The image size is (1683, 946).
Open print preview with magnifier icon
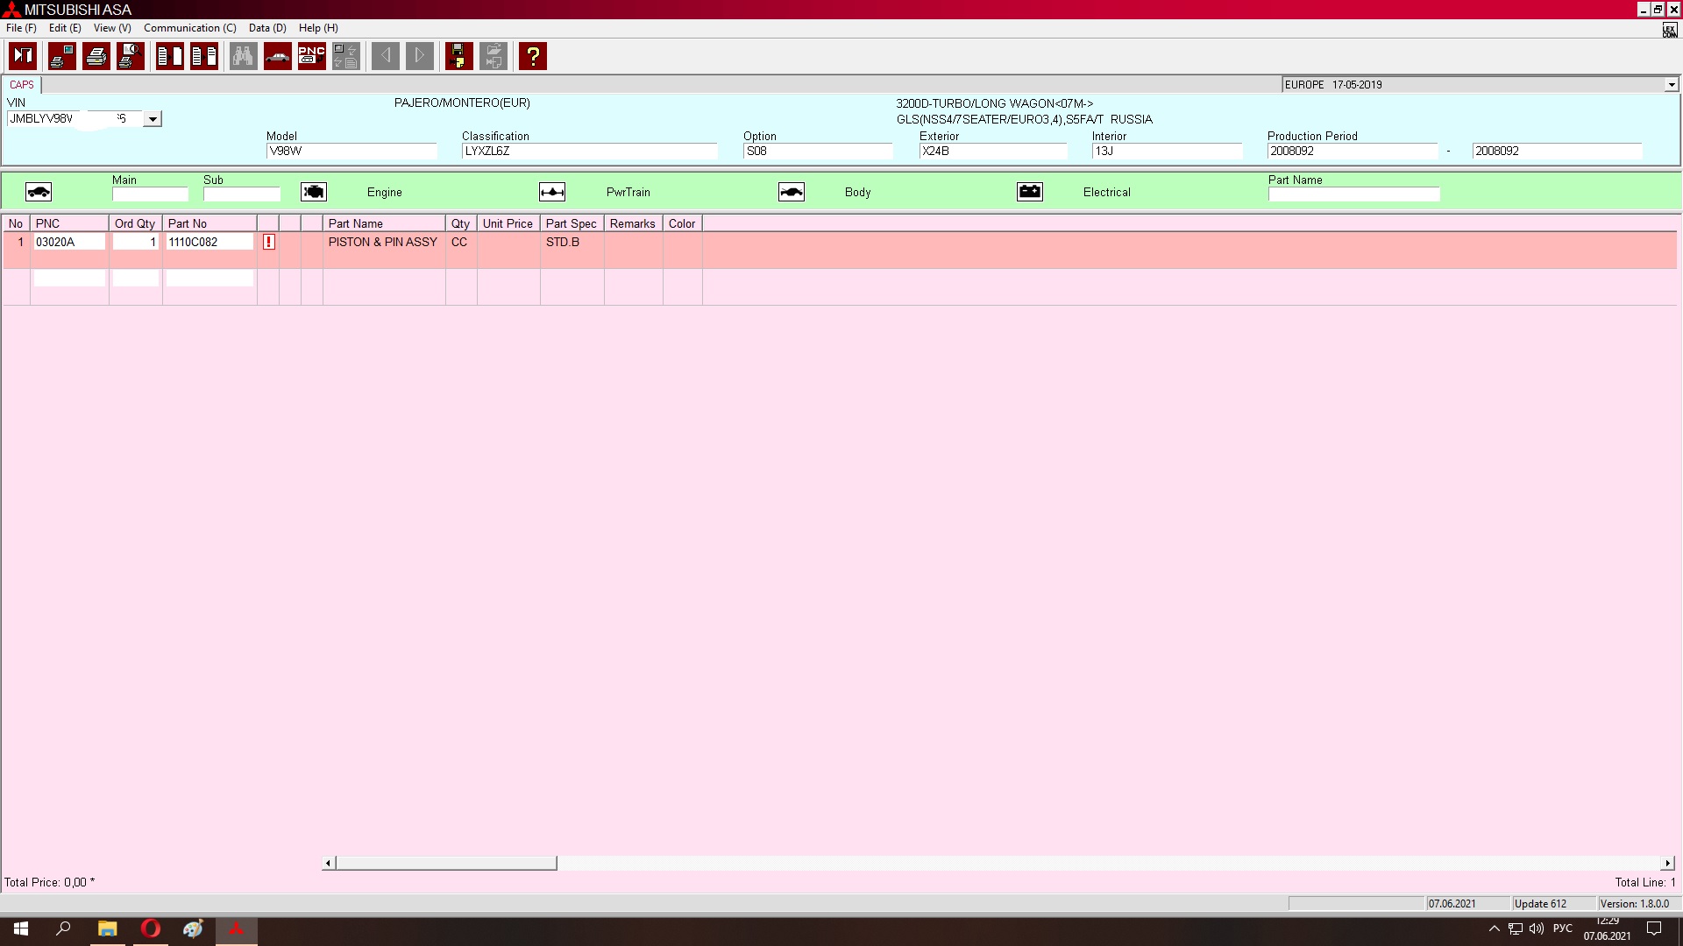click(131, 56)
